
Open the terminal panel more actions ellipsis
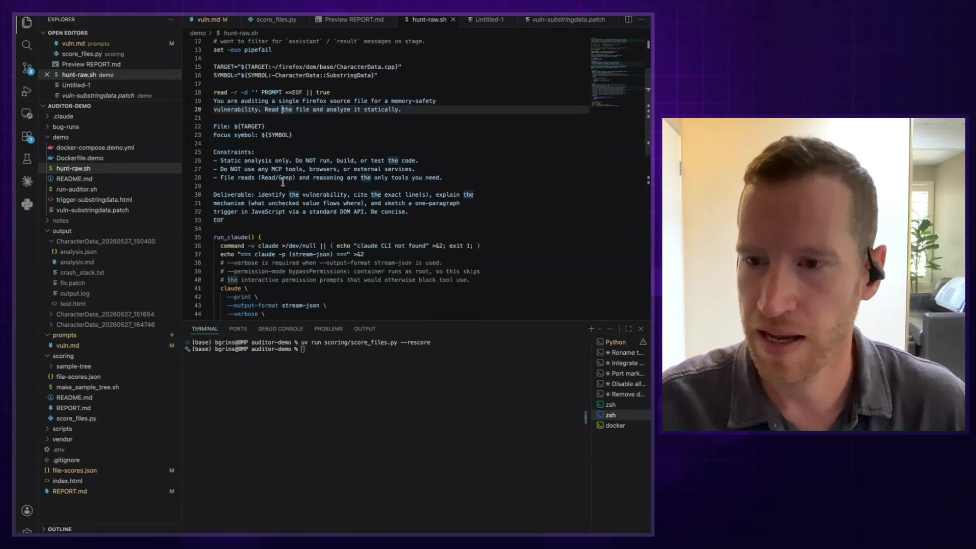coord(610,329)
